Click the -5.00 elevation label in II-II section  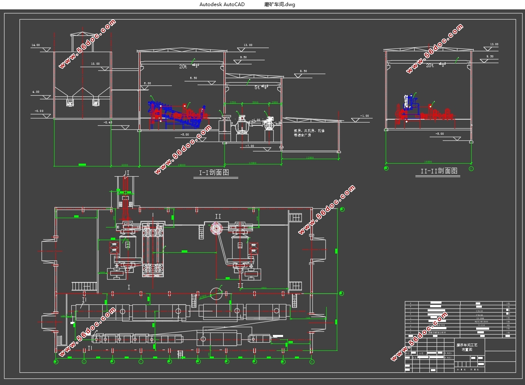tap(439, 134)
